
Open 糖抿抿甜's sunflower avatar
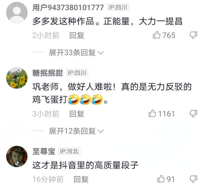tap(17, 78)
